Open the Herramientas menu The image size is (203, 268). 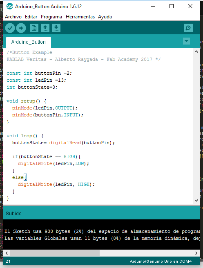point(80,17)
